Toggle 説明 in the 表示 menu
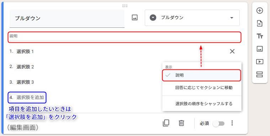This screenshot has width=270, height=136. coord(201,75)
